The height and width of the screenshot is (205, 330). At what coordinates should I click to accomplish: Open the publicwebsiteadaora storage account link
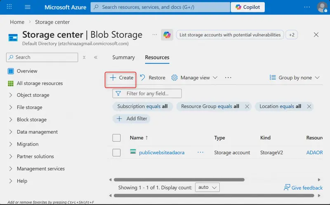[162, 153]
